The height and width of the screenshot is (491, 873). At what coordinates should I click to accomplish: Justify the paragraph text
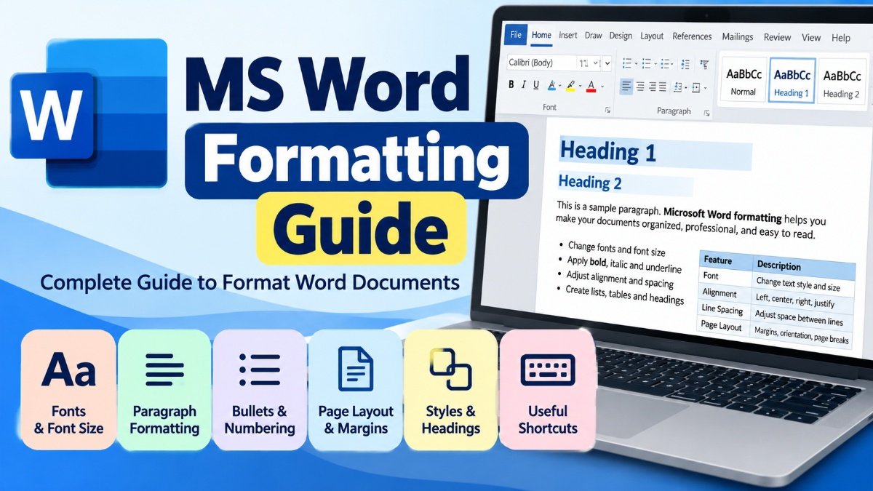662,87
